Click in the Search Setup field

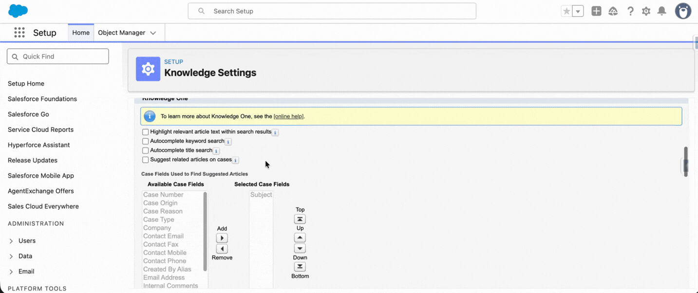click(x=332, y=11)
